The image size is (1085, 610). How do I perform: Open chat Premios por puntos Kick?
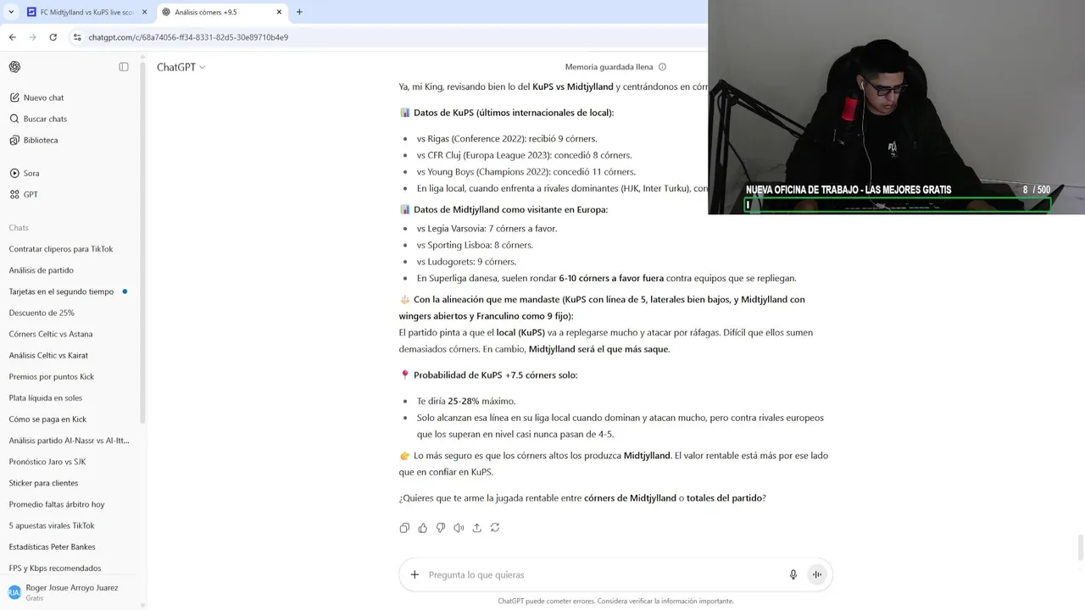coord(52,376)
